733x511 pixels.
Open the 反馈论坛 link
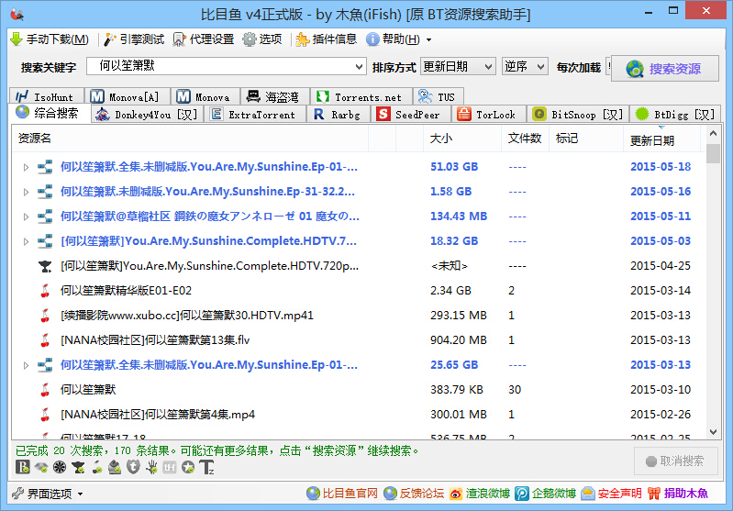click(413, 494)
